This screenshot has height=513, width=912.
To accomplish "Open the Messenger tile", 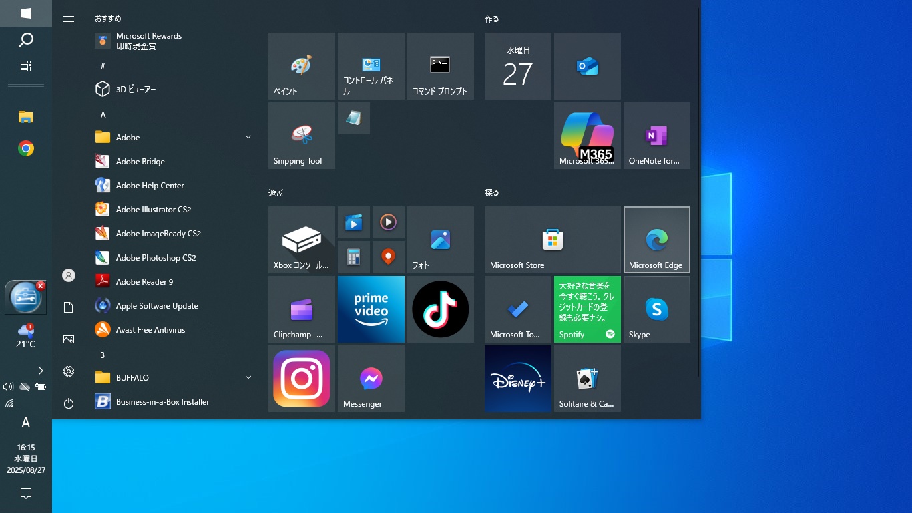I will click(x=371, y=379).
